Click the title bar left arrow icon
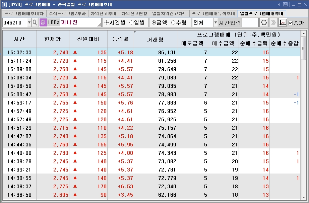This screenshot has height=203, width=309. click(279, 4)
